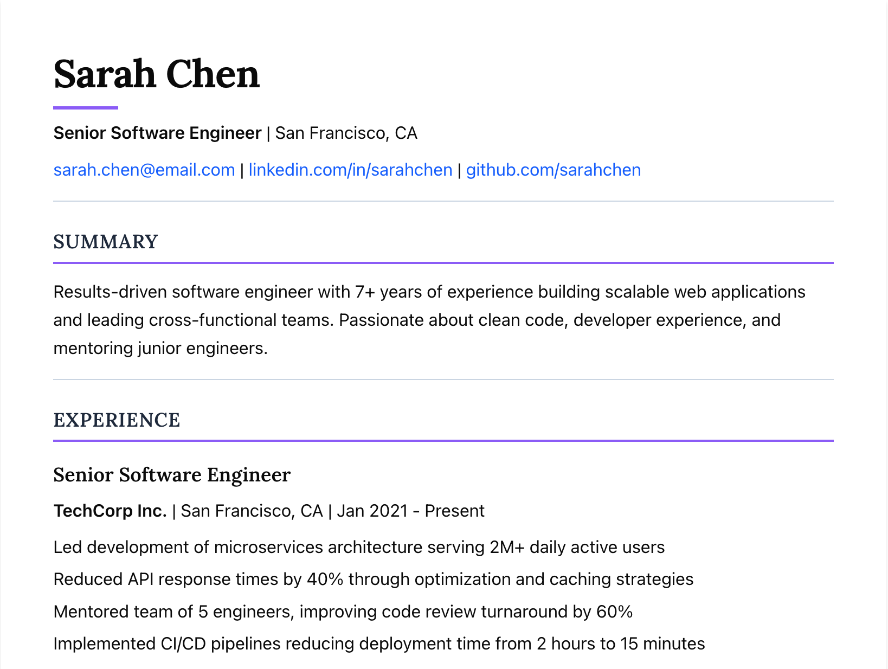888x669 pixels.
Task: Click the Mentored team of 5 engineers line
Action: point(343,612)
